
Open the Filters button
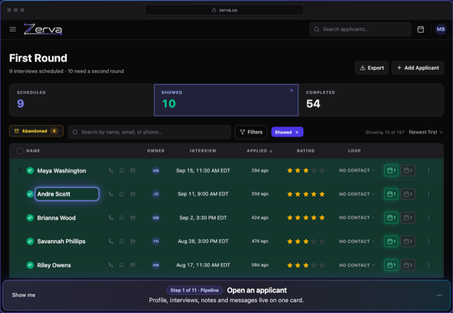(x=251, y=132)
